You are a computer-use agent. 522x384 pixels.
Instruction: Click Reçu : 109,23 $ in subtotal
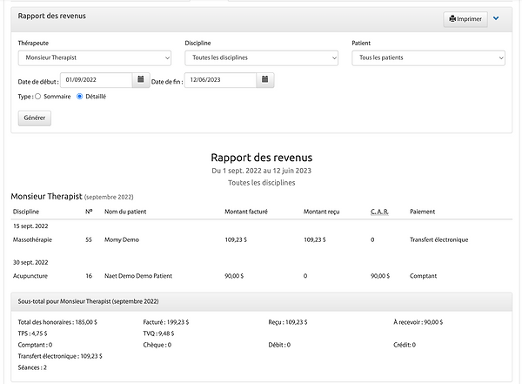[x=288, y=322]
